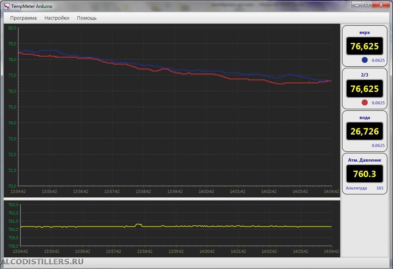Viewport: 393px width, 269px height.
Task: Select the верх sensor value 76,625
Action: click(x=365, y=46)
